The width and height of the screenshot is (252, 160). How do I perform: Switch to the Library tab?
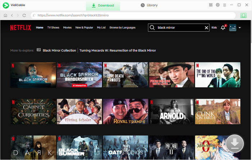(x=149, y=5)
